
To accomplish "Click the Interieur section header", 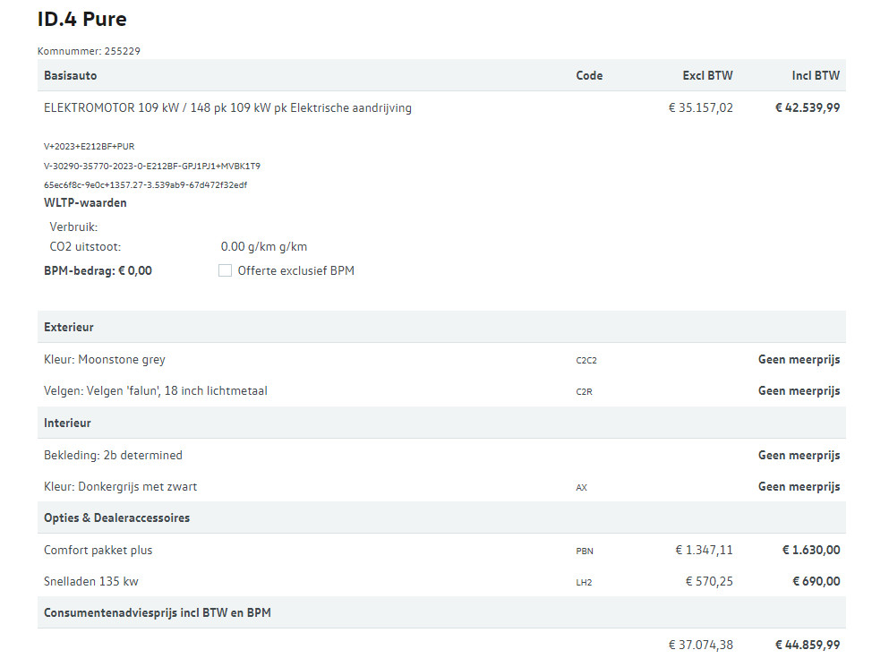I will [441, 423].
